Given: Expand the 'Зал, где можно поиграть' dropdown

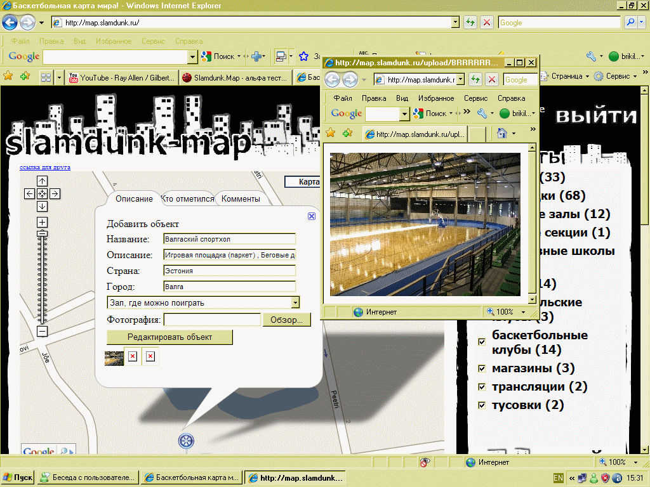Looking at the screenshot, I should (x=295, y=303).
